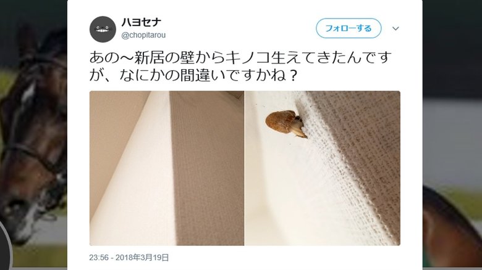
Task: Click the partial circular avatar at bottom-left corner
Action: [4, 245]
